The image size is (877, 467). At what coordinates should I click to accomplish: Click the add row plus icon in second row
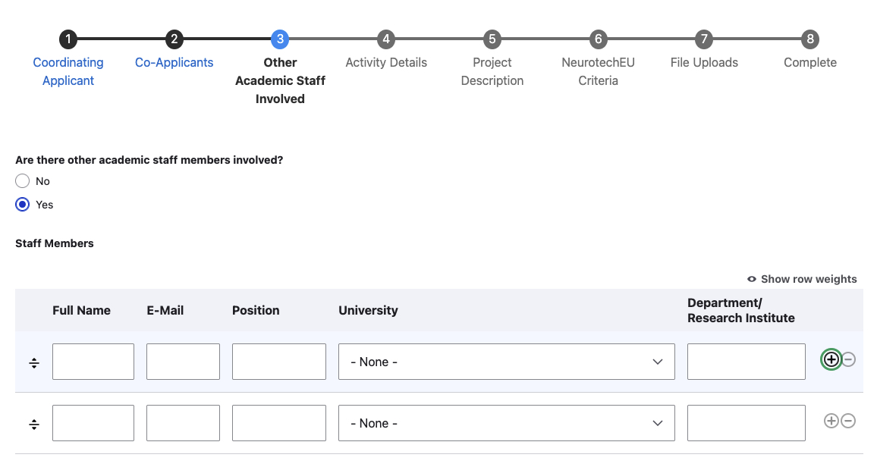point(831,421)
